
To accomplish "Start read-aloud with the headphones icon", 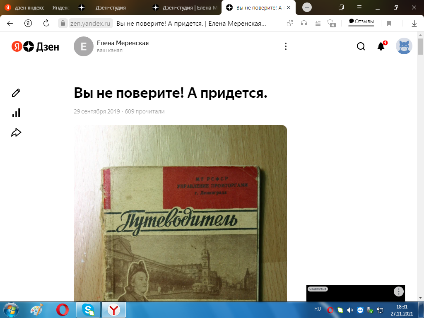I will [x=304, y=24].
